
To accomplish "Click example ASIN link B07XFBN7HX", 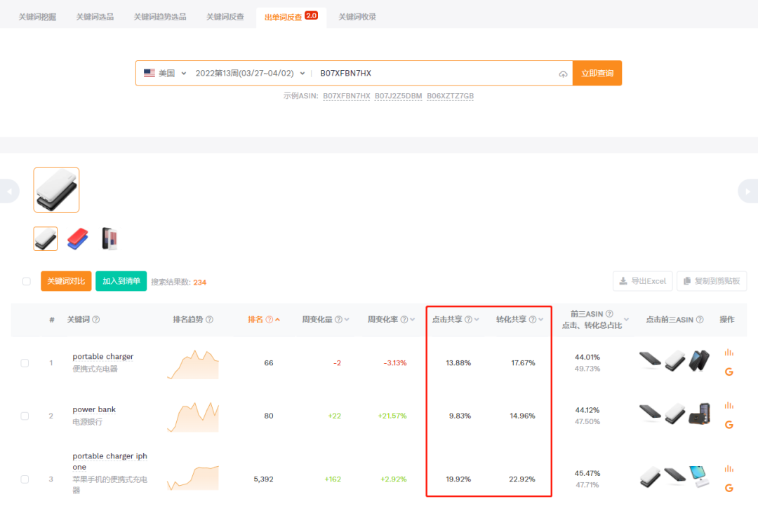I will pos(347,96).
